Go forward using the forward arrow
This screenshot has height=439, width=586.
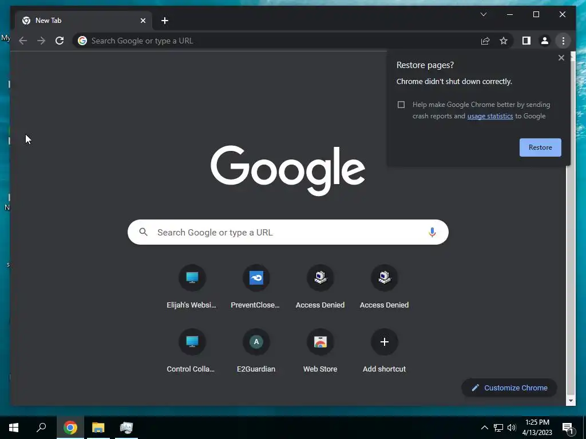point(41,41)
